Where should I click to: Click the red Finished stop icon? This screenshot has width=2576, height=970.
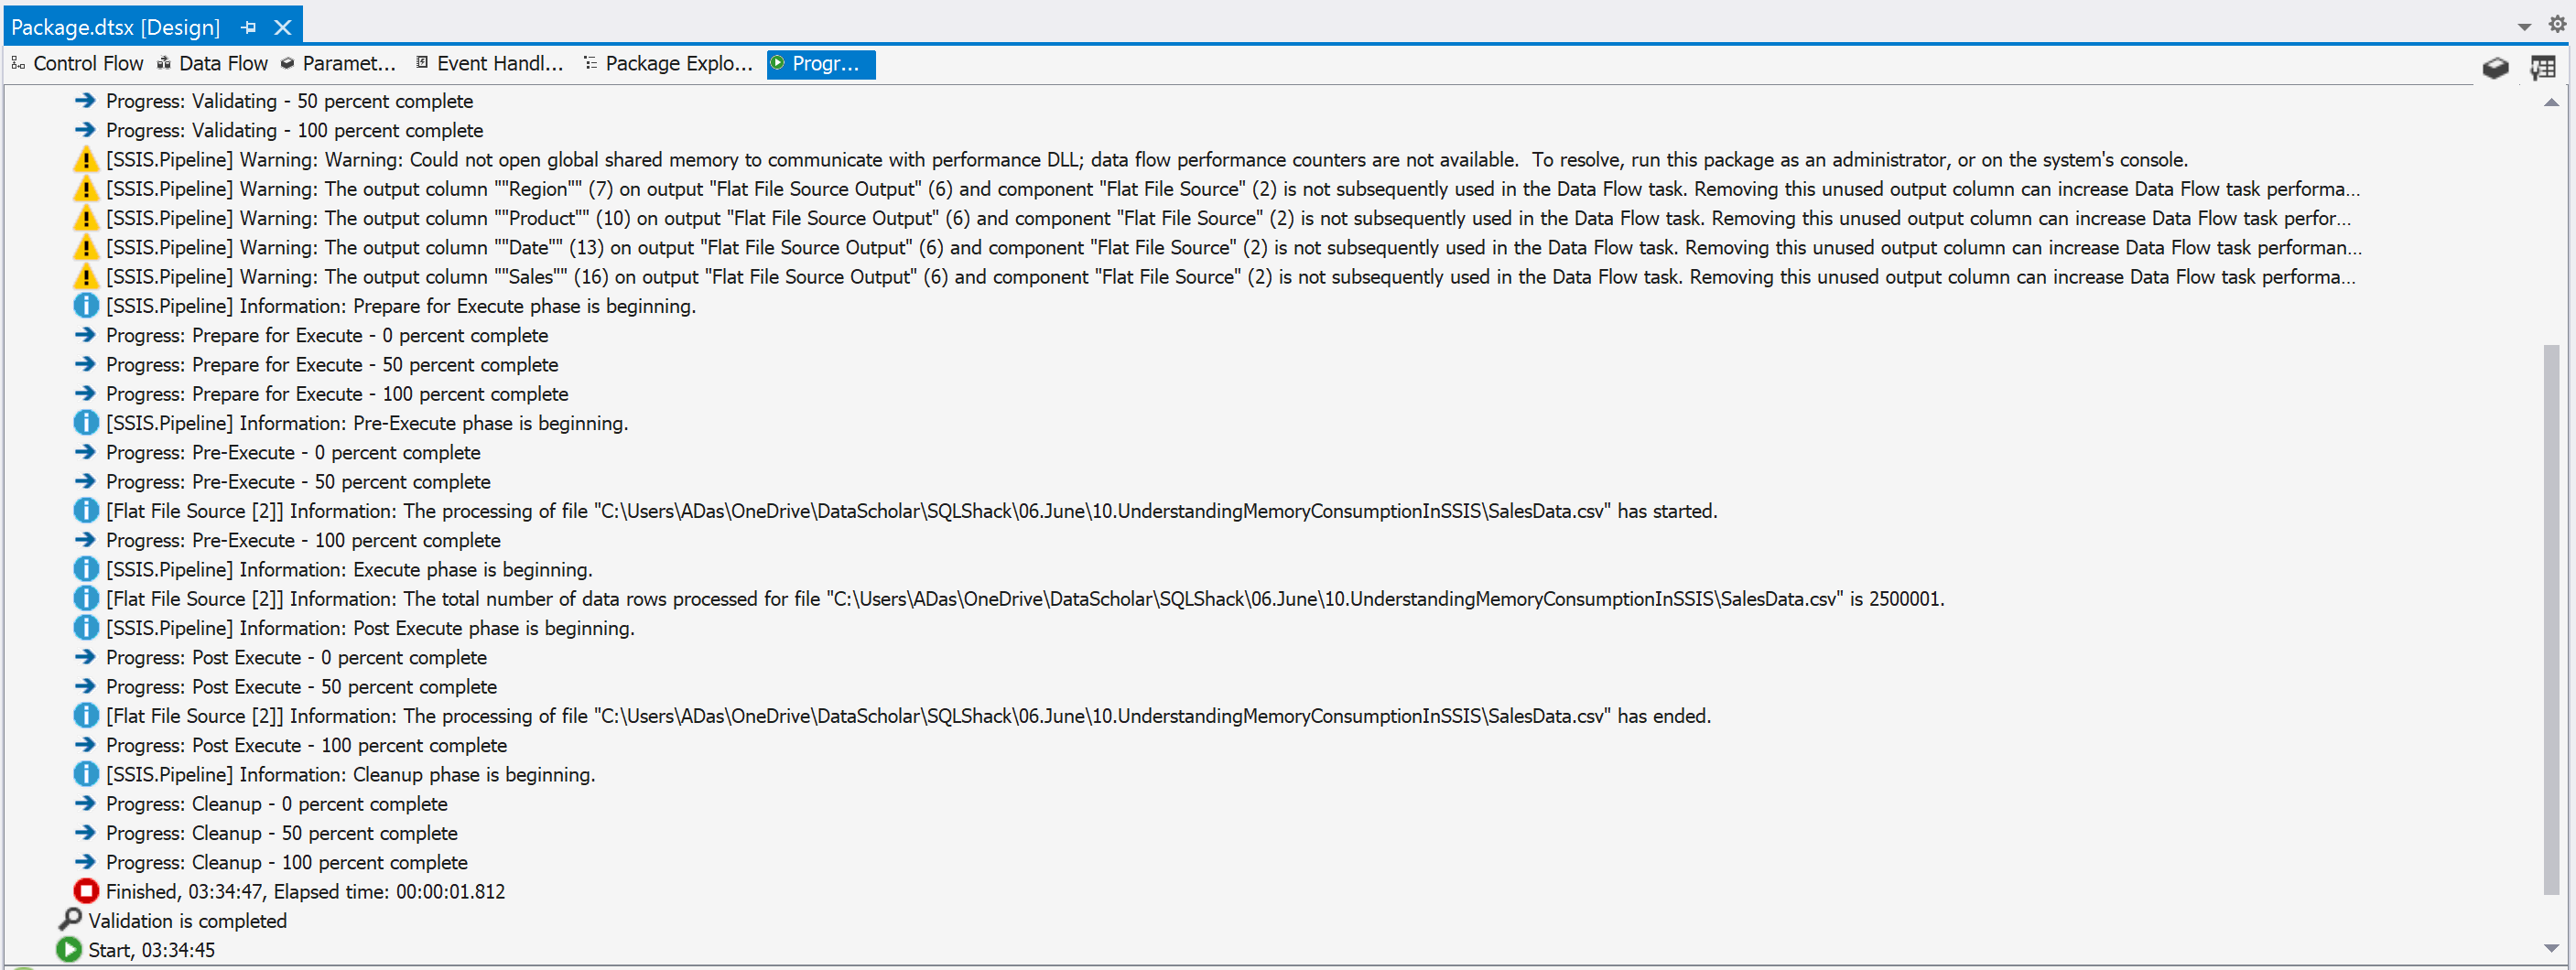click(x=86, y=891)
